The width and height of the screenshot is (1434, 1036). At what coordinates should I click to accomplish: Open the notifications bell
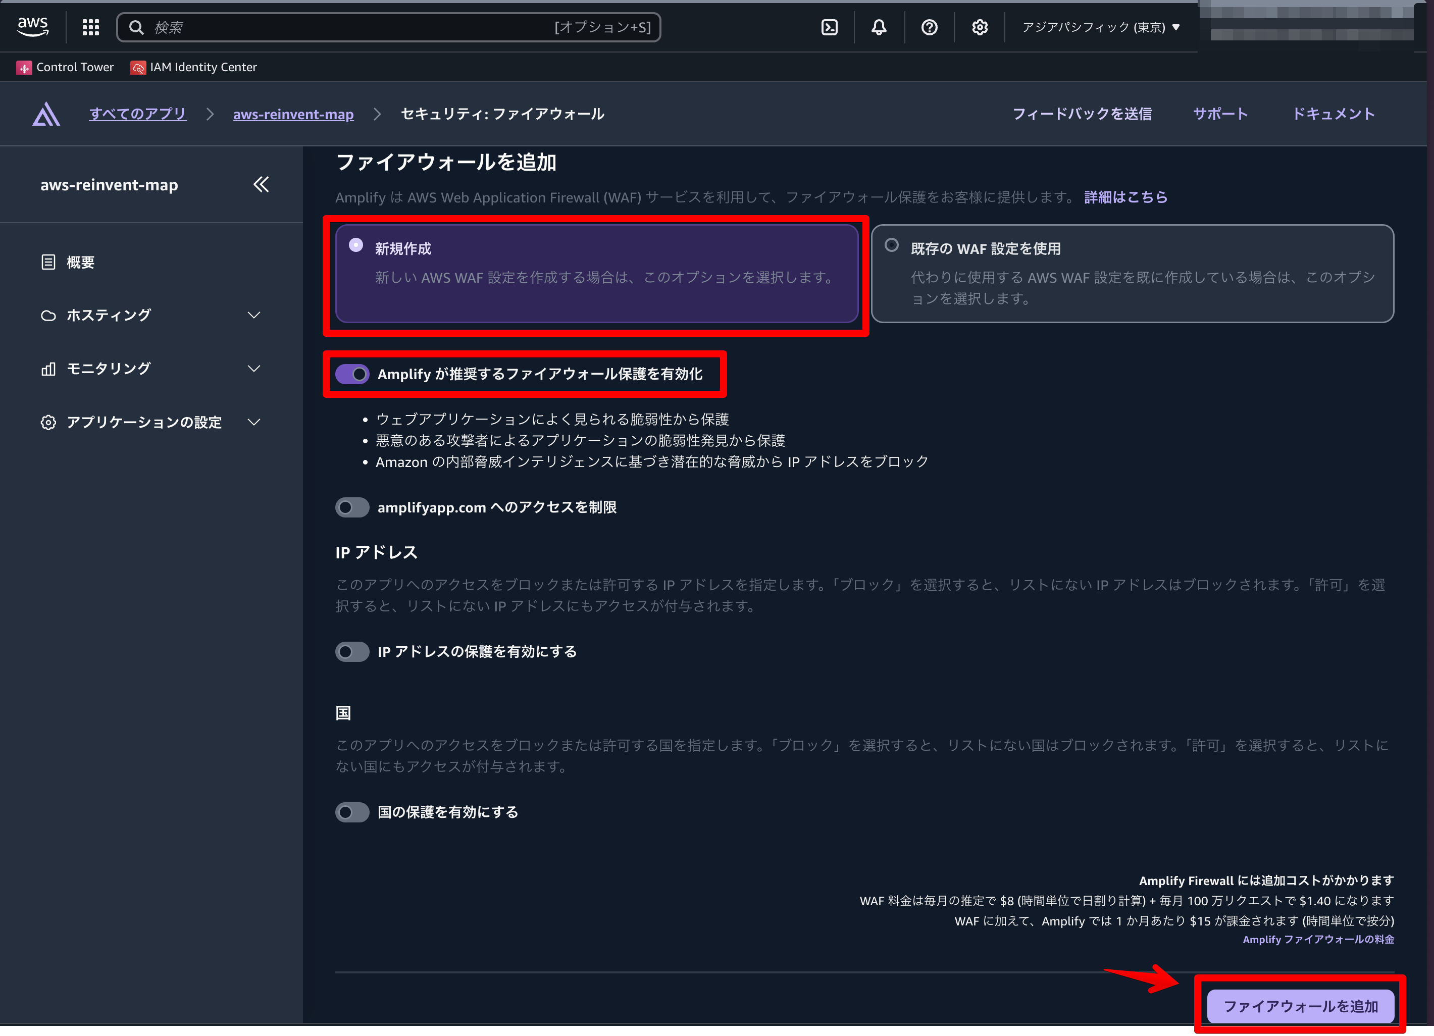pyautogui.click(x=879, y=27)
